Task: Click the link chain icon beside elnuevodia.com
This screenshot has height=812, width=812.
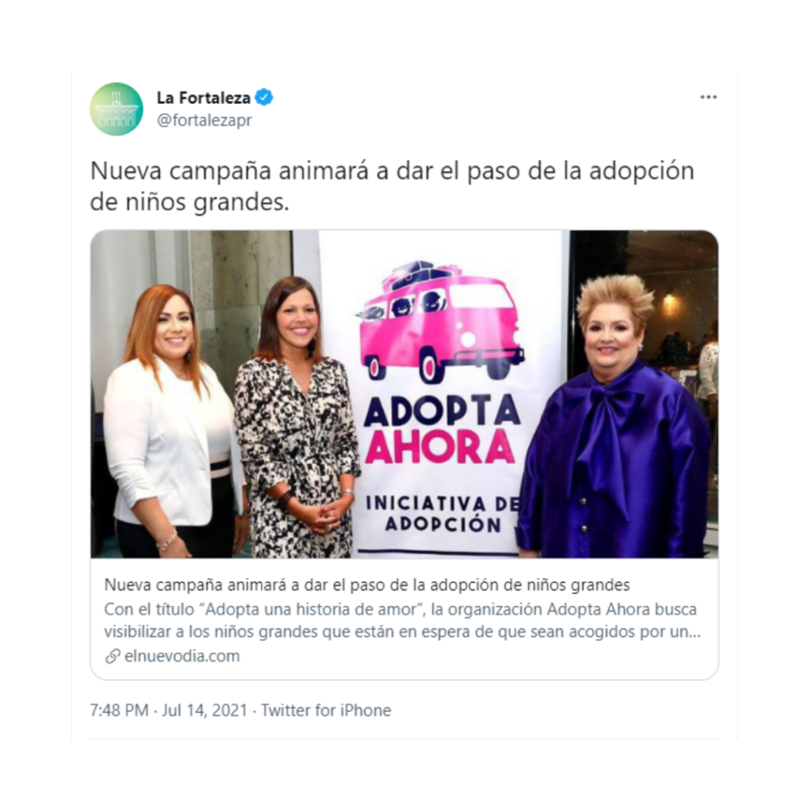Action: tap(113, 656)
